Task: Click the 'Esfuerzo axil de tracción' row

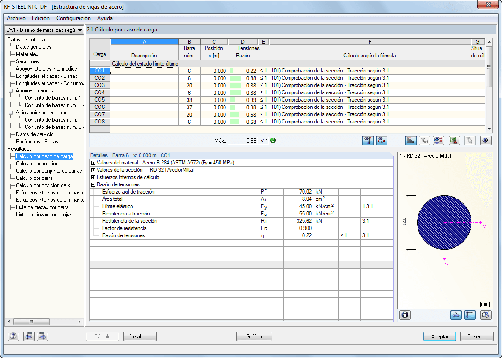Action: (241, 192)
